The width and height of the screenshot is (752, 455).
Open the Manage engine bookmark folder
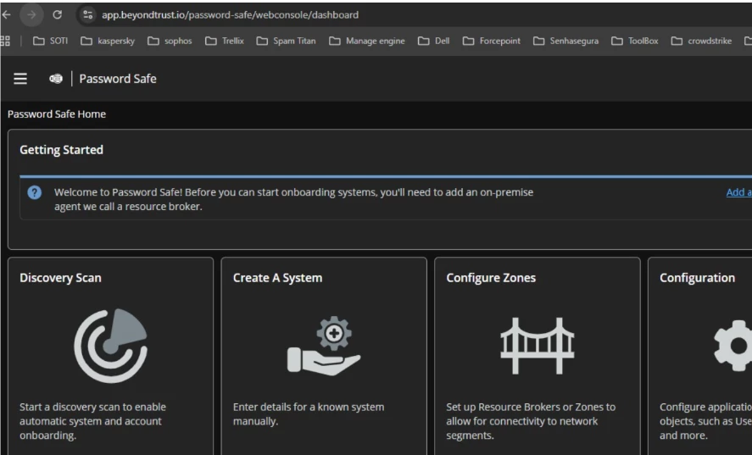(367, 41)
